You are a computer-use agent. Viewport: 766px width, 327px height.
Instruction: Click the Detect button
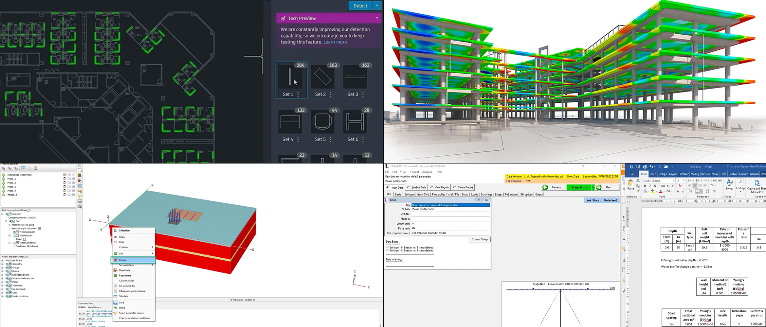[x=360, y=6]
